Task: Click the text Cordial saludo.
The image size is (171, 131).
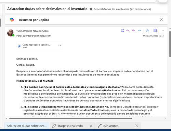Action: coord(26,65)
